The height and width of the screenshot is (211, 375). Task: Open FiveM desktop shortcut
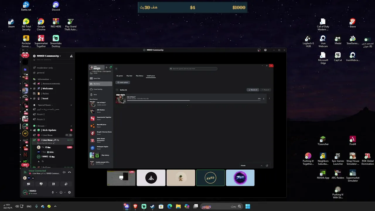click(x=353, y=141)
